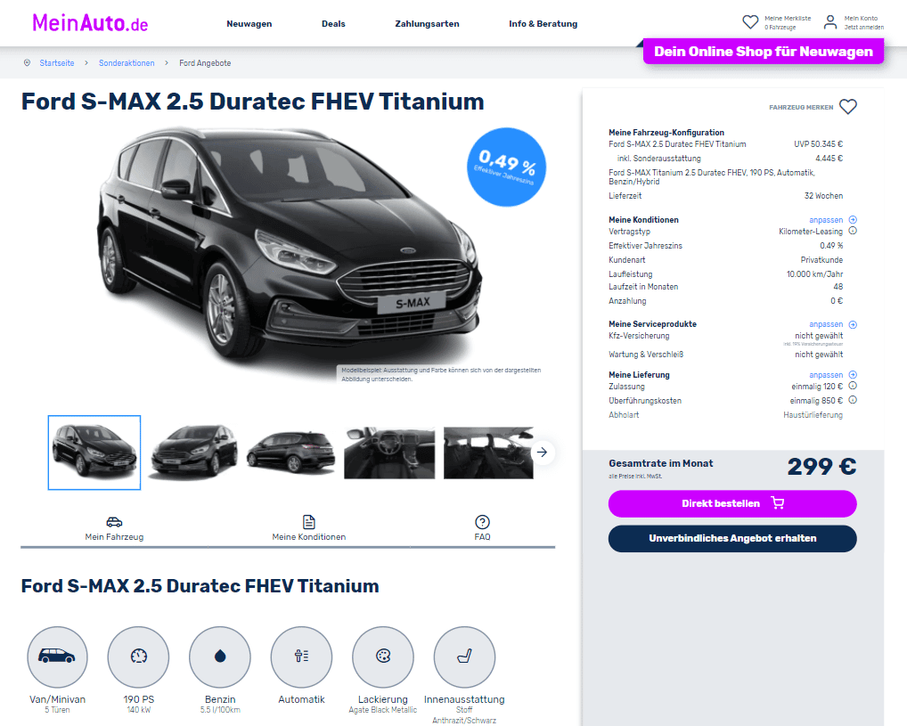Click info icon beside Überführungskosten 850 €
907x726 pixels.
tap(853, 400)
